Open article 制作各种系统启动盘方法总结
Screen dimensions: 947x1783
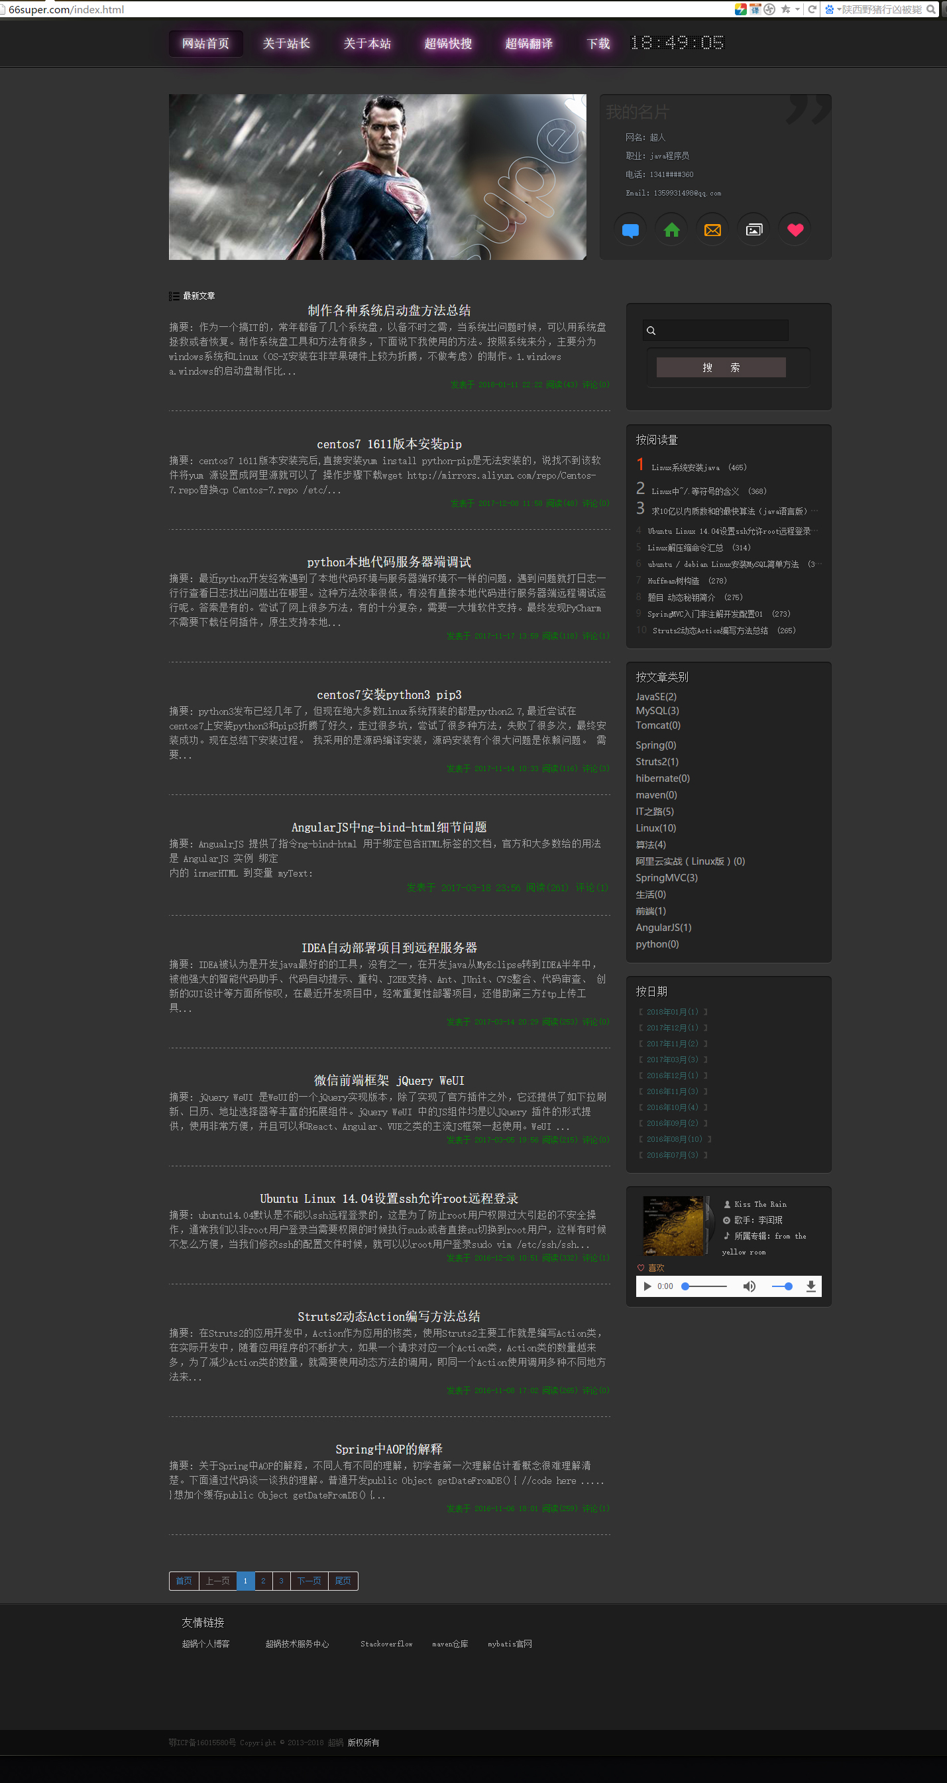389,311
